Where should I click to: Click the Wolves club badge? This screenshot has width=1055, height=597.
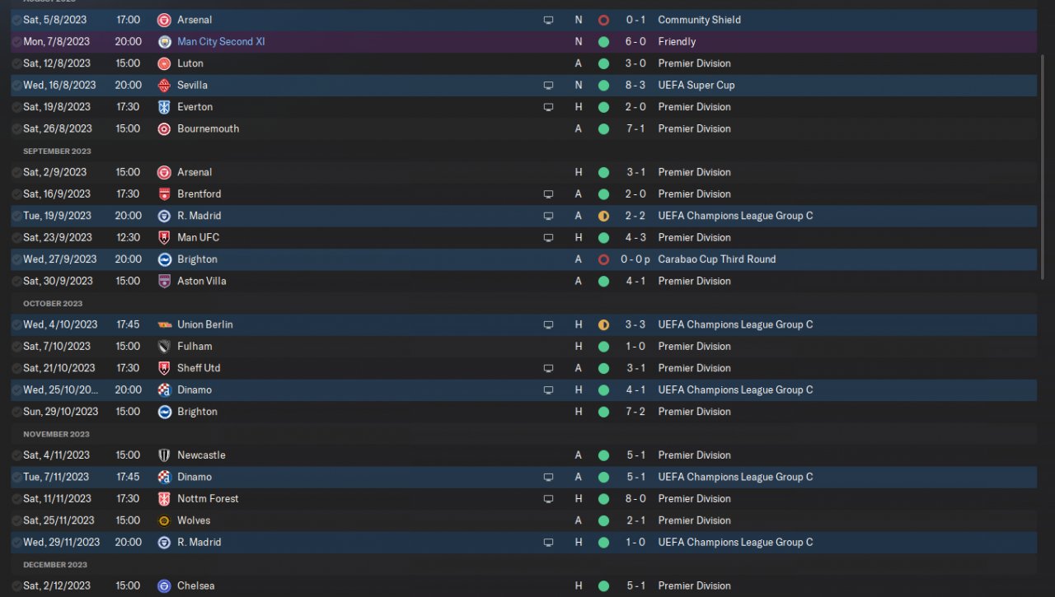pos(164,520)
